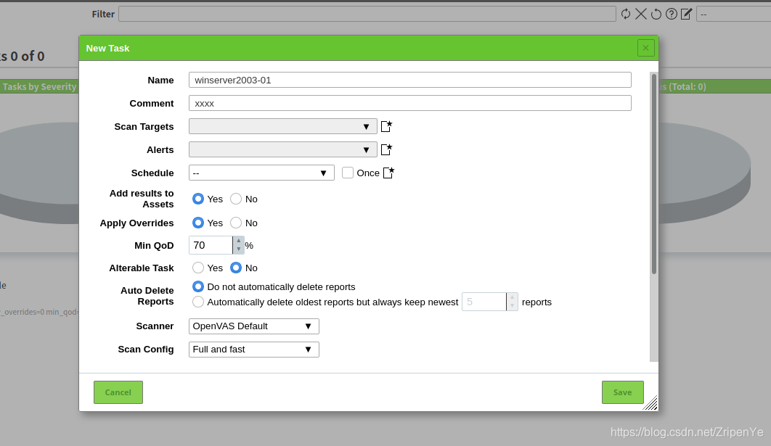Click the reset filter circular arrow icon
The image size is (771, 446).
pyautogui.click(x=656, y=14)
